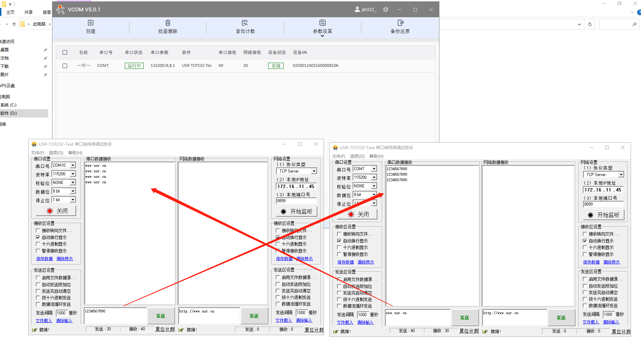Click the pin icon beside 桌面 in Explorer

tap(45, 50)
